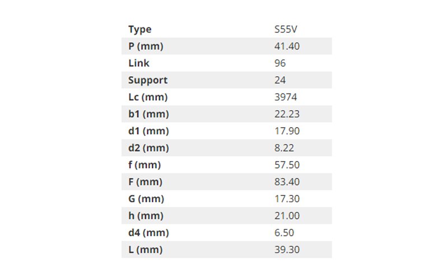
Task: Select the P (mm) row label
Action: coord(146,46)
